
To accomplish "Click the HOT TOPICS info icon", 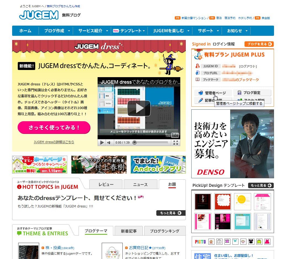I will (19, 187).
